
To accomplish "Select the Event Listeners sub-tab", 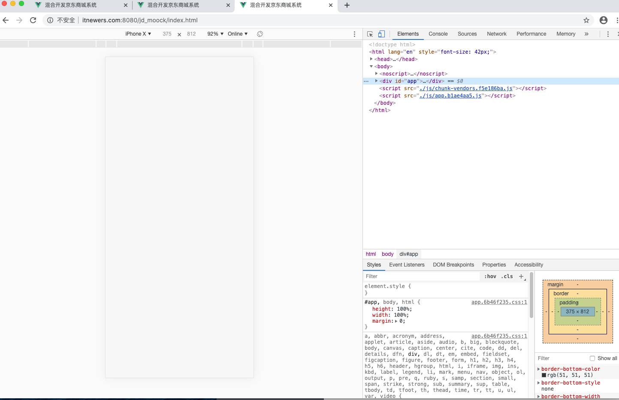I will [x=407, y=265].
